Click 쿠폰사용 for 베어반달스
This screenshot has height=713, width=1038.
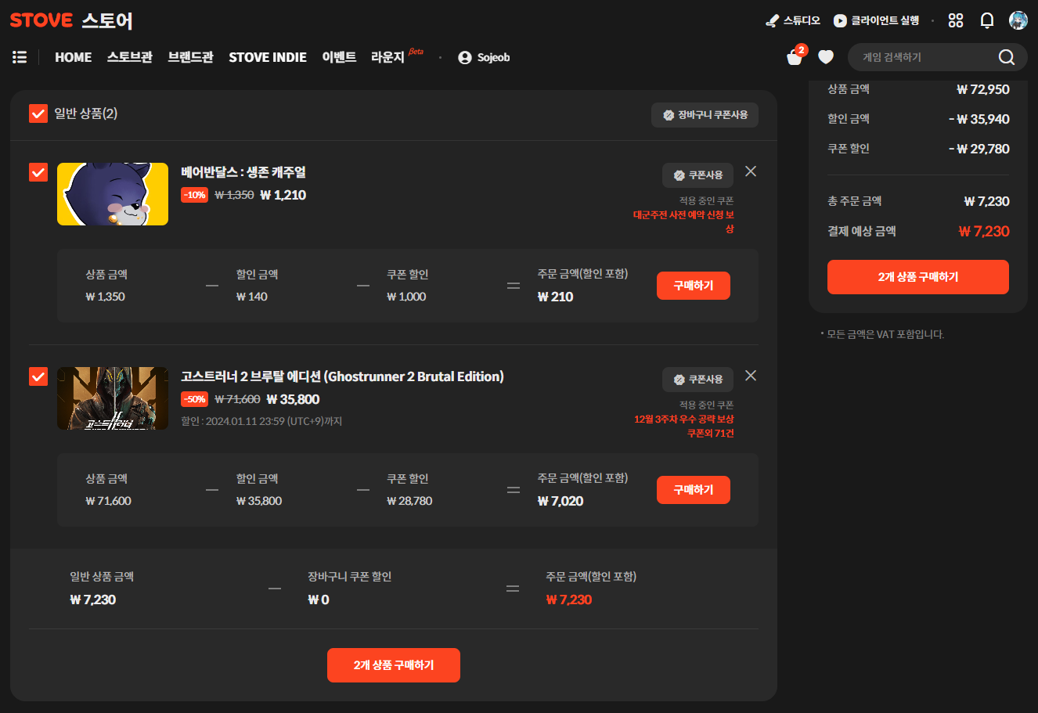697,175
